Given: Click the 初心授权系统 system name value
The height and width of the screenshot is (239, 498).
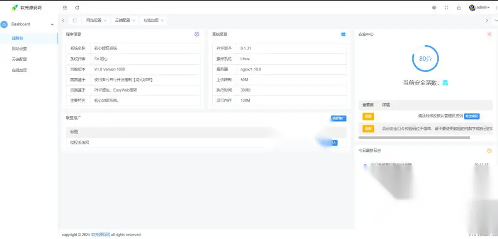Looking at the screenshot, I should tap(106, 48).
